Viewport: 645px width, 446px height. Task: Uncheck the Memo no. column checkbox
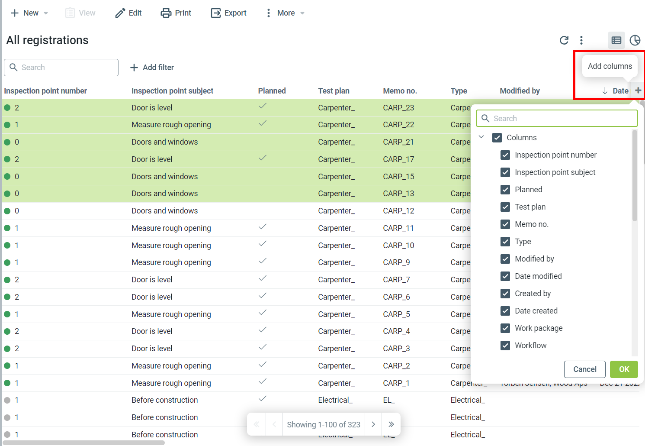[505, 224]
